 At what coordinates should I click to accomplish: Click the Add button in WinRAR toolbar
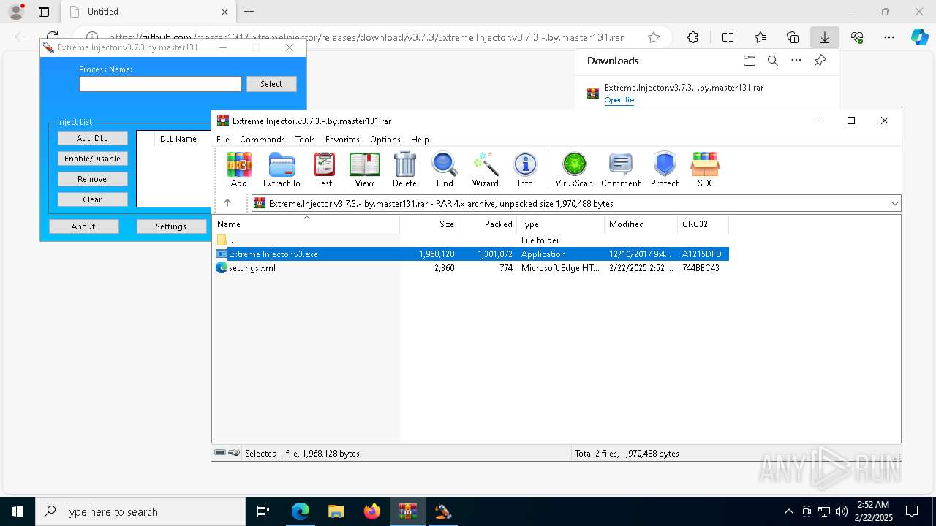coord(239,169)
